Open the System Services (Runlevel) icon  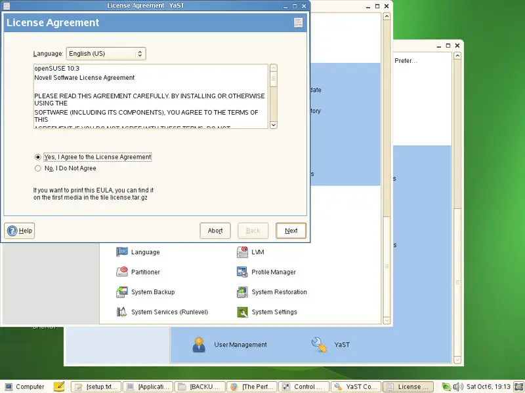click(x=122, y=312)
